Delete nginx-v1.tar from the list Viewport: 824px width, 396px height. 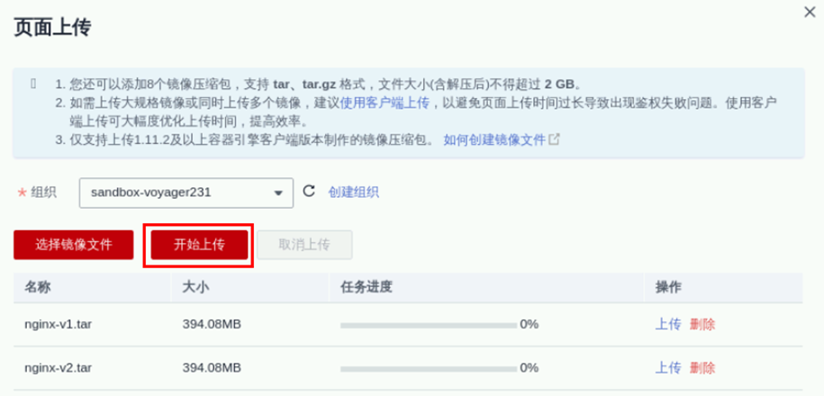[x=702, y=324]
